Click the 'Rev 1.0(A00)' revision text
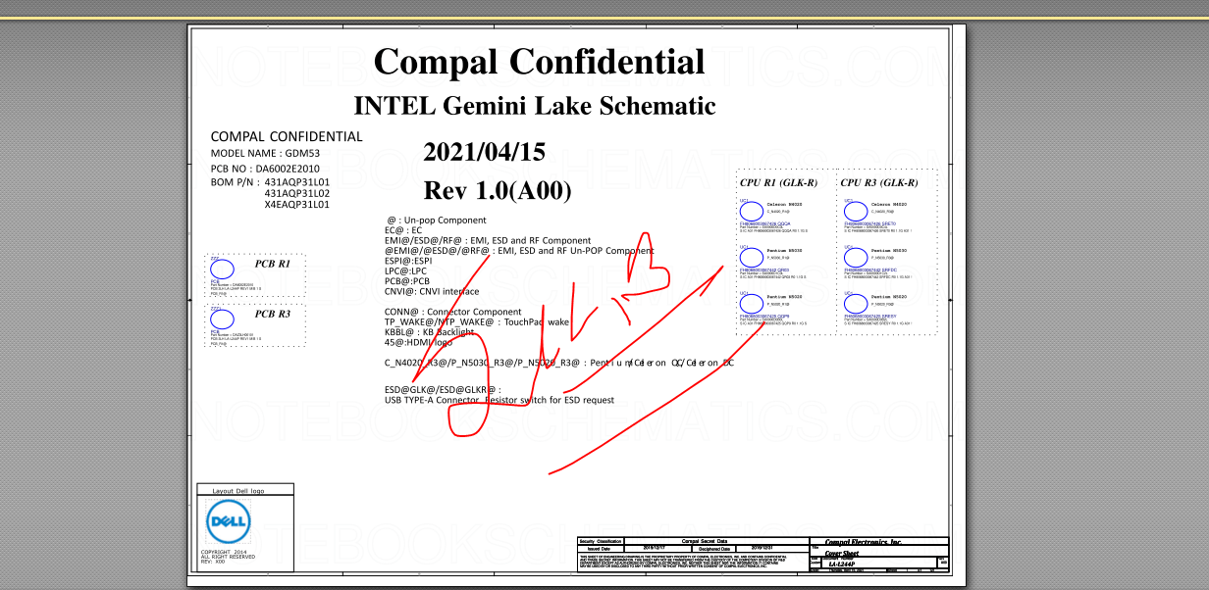The width and height of the screenshot is (1209, 590). click(x=498, y=190)
